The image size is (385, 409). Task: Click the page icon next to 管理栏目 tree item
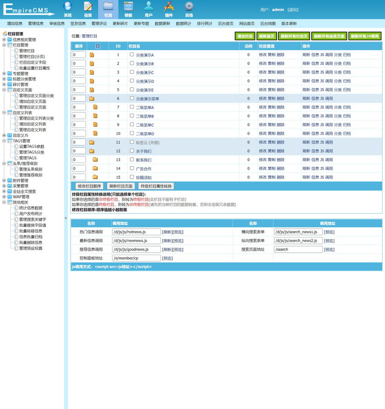pyautogui.click(x=16, y=51)
